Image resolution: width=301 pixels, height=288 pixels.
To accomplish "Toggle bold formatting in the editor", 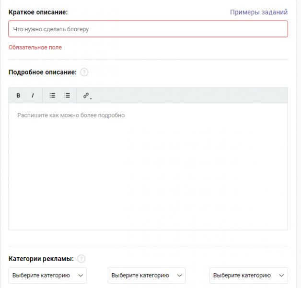I will [x=18, y=96].
